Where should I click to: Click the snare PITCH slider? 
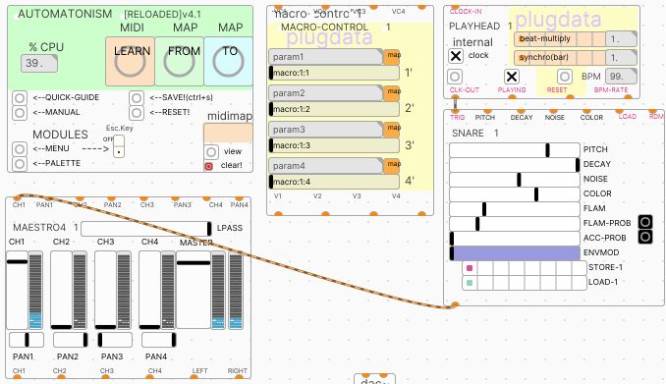[x=515, y=150]
